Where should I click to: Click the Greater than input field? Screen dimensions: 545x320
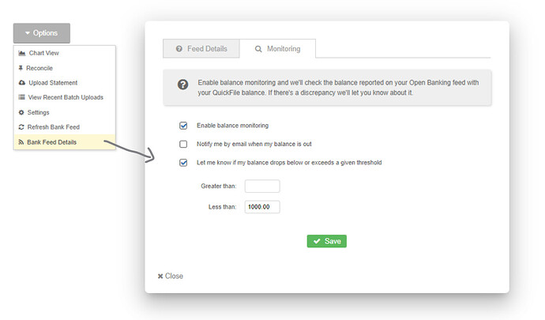coord(262,186)
